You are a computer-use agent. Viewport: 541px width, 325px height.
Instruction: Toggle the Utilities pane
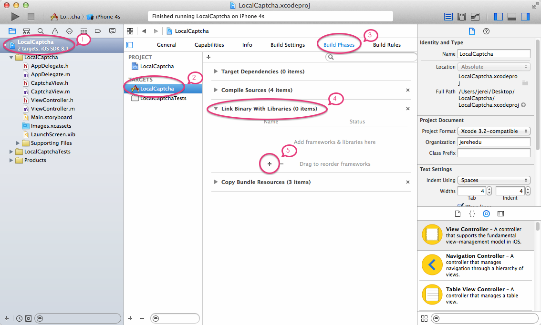(525, 17)
